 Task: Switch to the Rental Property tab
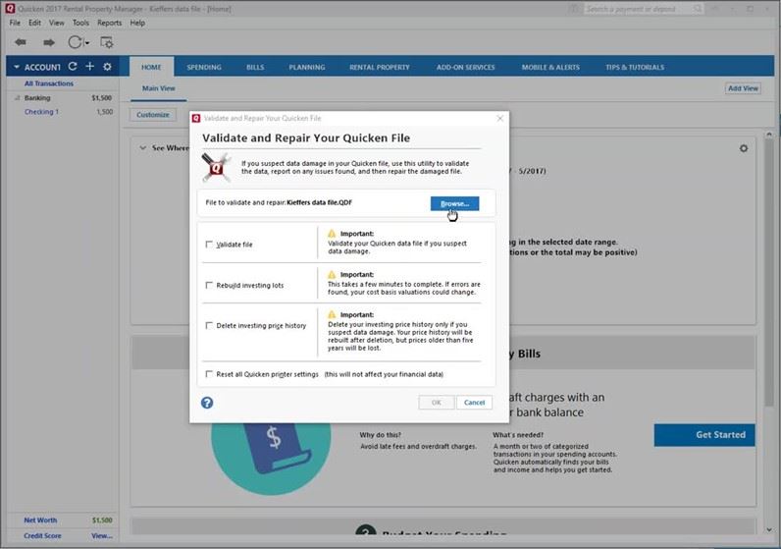click(x=379, y=67)
